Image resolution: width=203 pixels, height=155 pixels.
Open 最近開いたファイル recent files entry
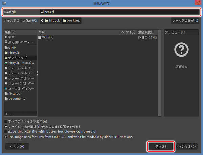(x=21, y=42)
